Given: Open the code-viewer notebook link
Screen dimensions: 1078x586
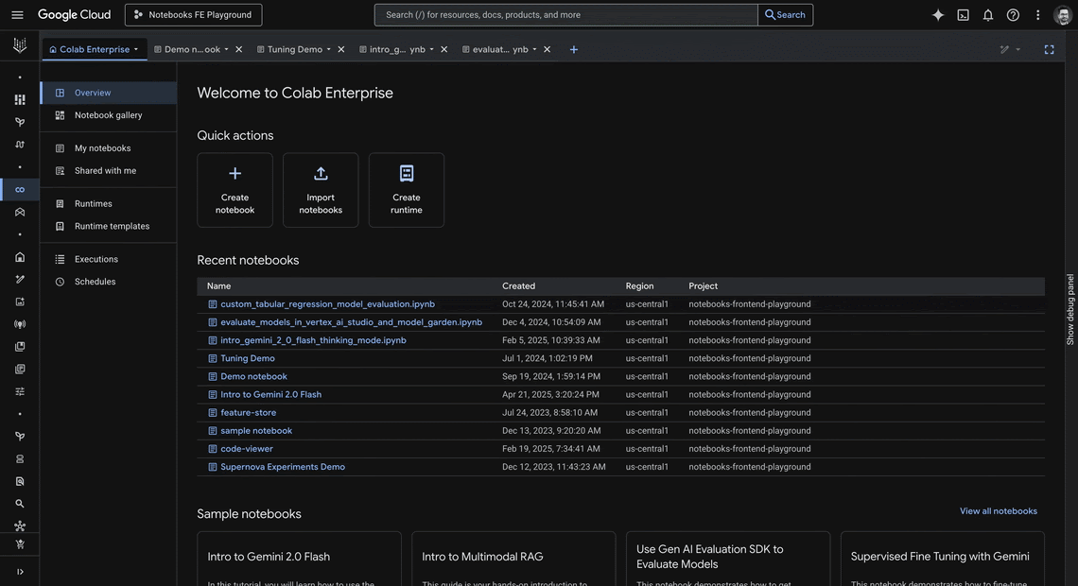Looking at the screenshot, I should point(247,449).
